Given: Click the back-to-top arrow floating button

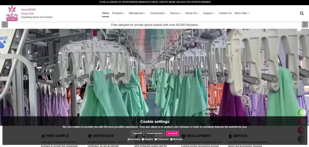Looking at the screenshot, I should point(301,139).
